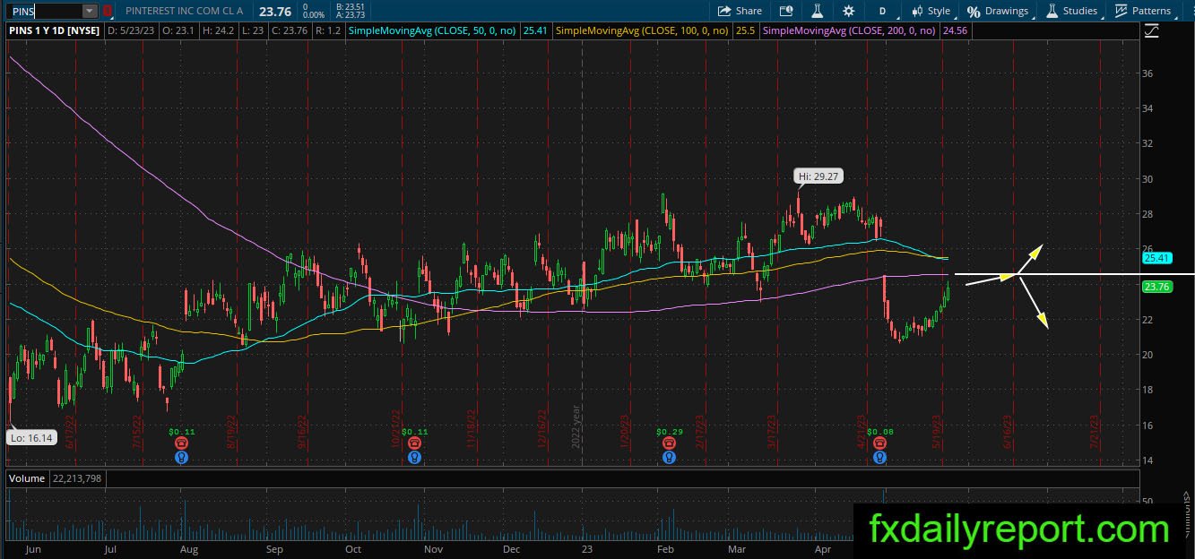Open the Drawings menu
The image size is (1195, 559).
(x=998, y=11)
